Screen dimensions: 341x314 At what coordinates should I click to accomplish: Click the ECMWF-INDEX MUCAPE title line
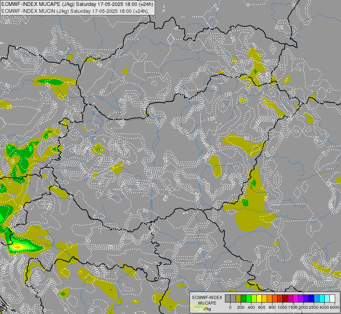pyautogui.click(x=77, y=4)
